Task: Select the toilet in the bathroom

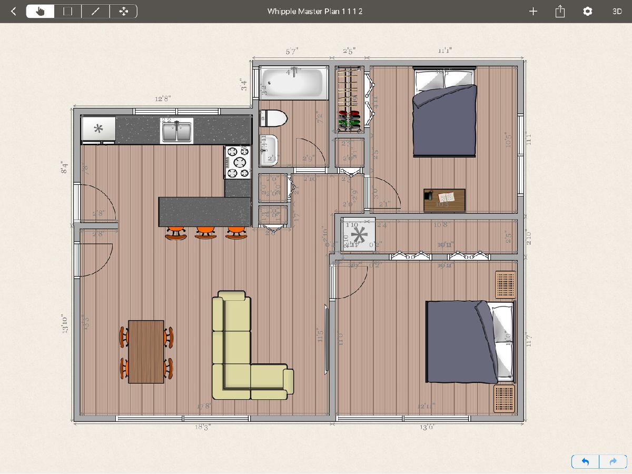Action: (274, 117)
